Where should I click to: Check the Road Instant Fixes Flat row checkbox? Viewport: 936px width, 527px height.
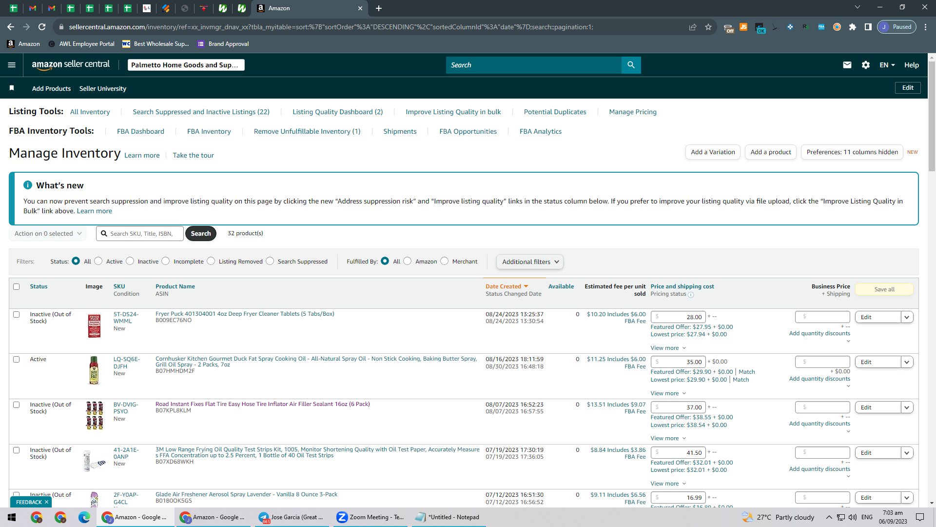tap(17, 405)
